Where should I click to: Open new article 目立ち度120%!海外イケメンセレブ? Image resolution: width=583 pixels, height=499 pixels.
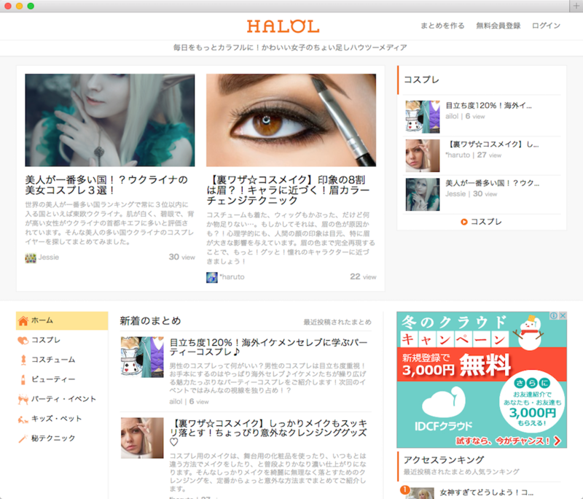click(x=268, y=347)
